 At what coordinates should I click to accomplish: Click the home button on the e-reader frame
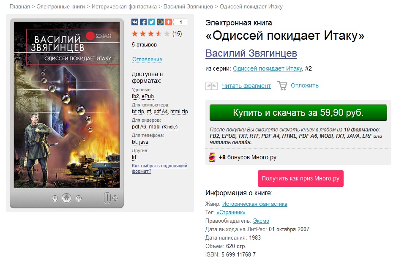point(66,198)
